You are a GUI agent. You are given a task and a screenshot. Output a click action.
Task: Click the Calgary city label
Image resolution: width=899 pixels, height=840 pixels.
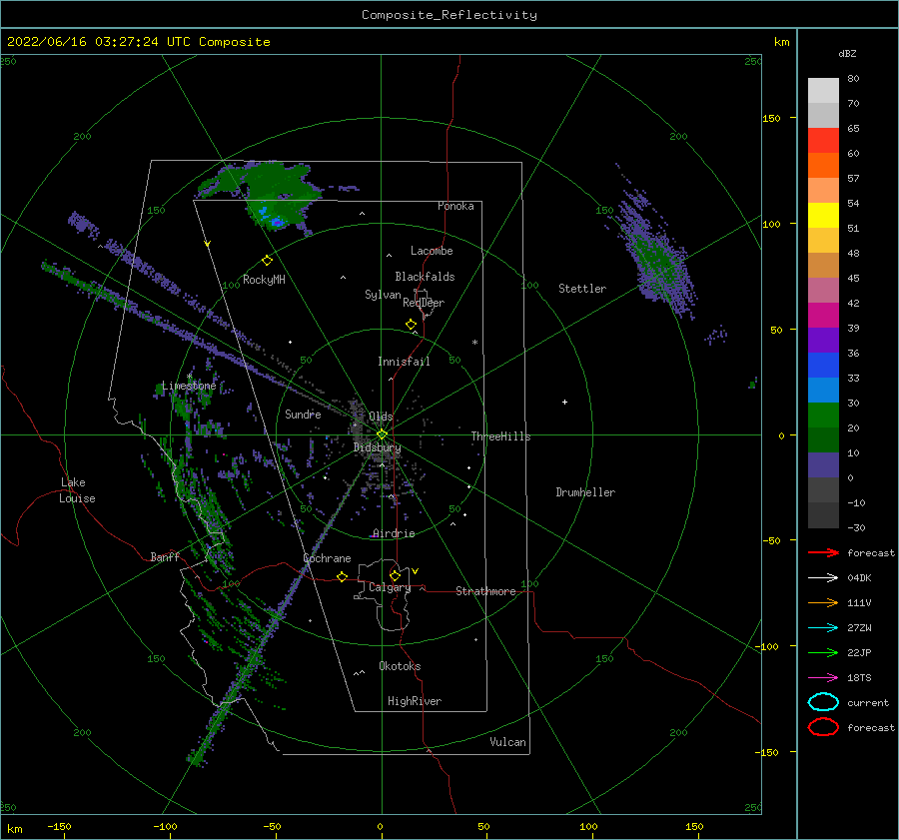(x=390, y=587)
